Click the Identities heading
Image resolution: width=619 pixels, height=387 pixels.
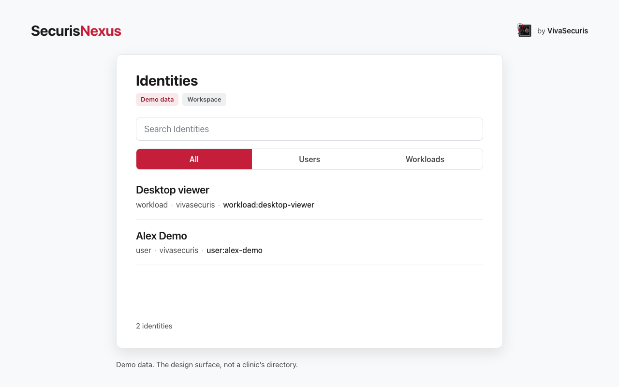click(x=167, y=80)
